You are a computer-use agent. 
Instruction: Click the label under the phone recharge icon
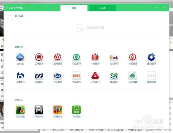(x=20, y=116)
